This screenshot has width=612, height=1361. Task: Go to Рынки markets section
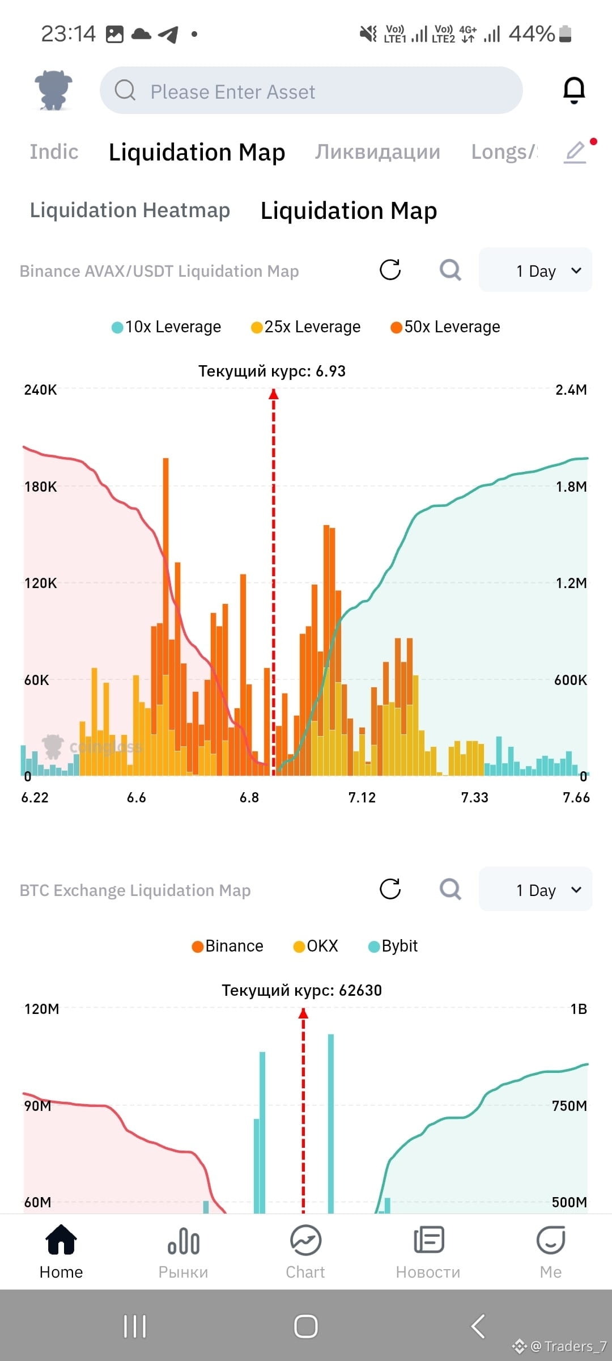(183, 1252)
